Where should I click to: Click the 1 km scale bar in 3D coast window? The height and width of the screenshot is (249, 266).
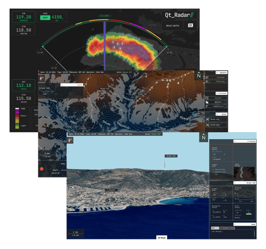(x=76, y=233)
